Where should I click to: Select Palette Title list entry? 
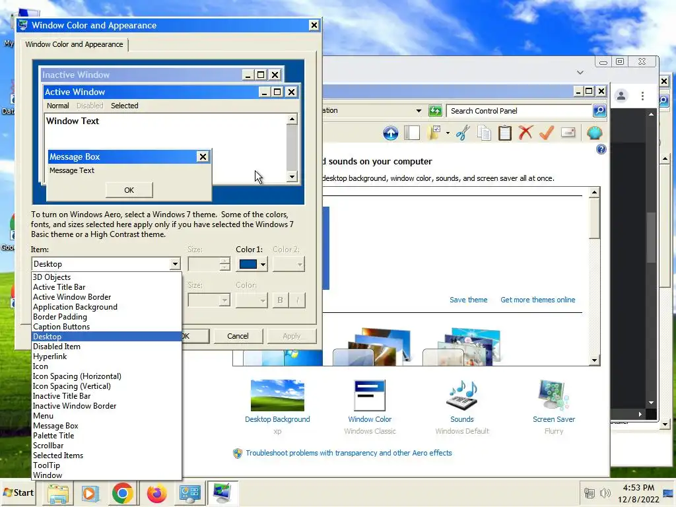(107, 436)
